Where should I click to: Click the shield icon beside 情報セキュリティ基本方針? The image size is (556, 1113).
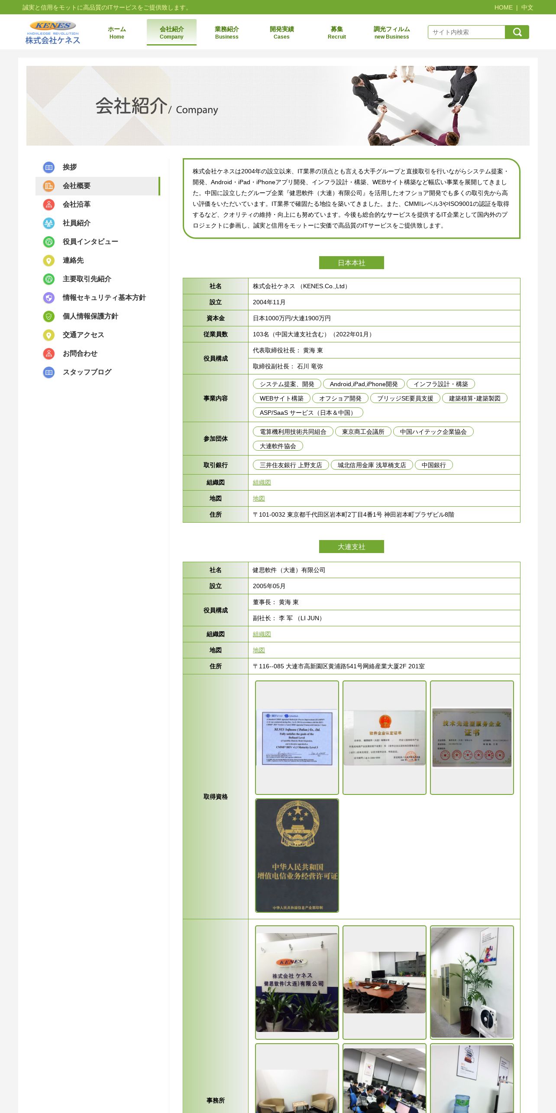49,298
